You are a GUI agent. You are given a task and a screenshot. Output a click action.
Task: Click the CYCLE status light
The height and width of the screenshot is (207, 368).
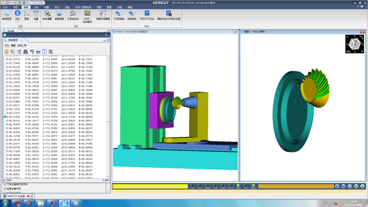click(x=231, y=186)
